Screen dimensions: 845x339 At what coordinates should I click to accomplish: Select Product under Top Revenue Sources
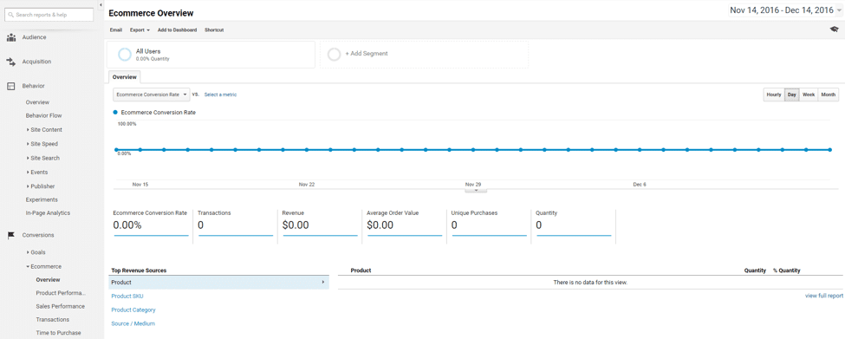[218, 283]
